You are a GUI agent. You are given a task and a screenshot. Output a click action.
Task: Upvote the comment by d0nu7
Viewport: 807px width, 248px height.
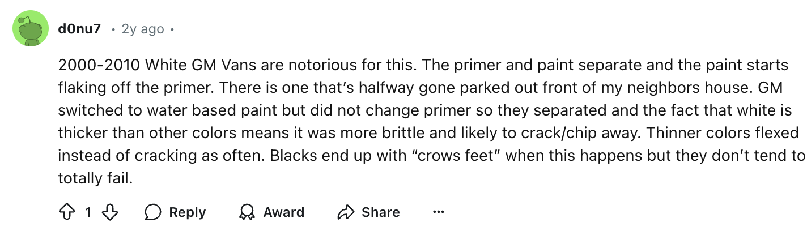66,212
